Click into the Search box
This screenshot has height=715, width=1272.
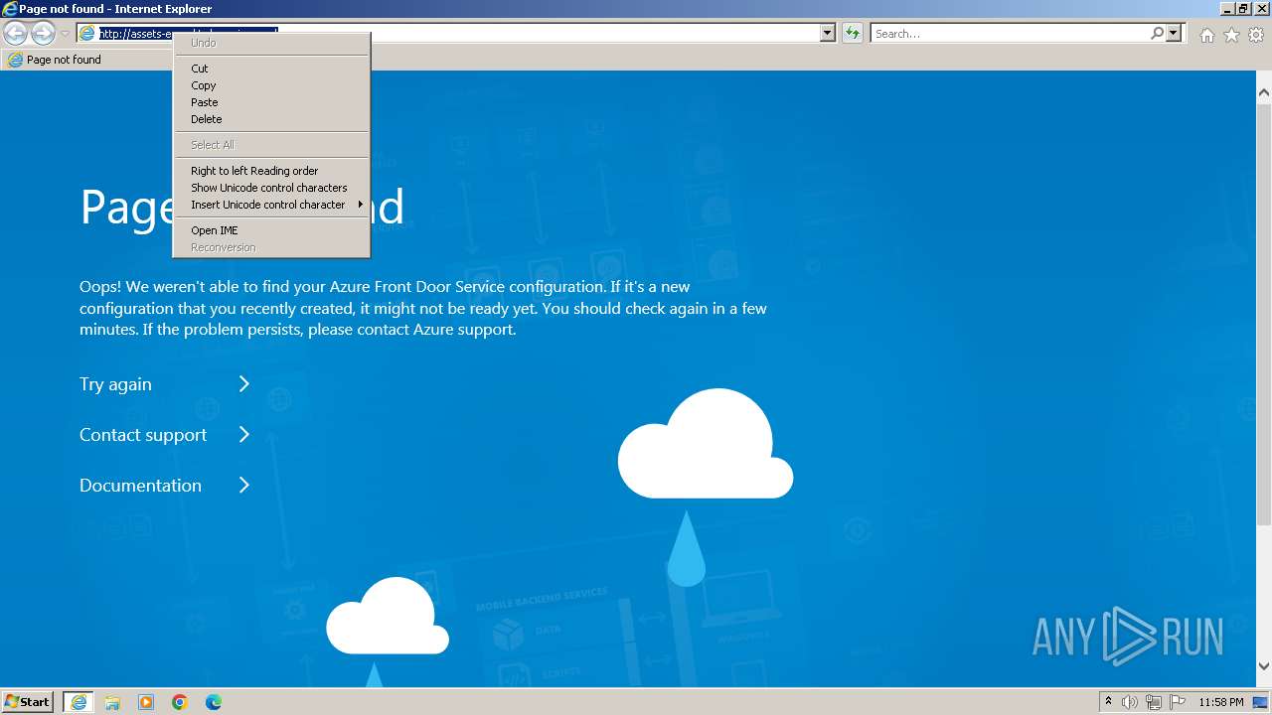coord(1009,34)
